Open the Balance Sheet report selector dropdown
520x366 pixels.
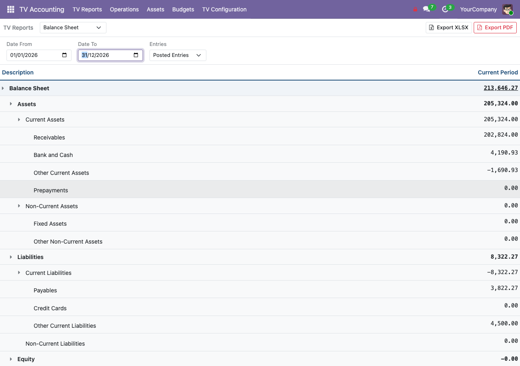[x=73, y=28]
